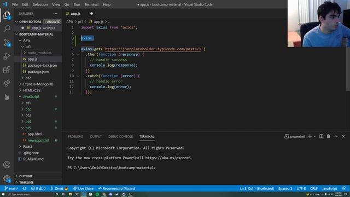The height and width of the screenshot is (197, 350).
Task: Open the Terminal menu
Action: [x=91, y=4]
